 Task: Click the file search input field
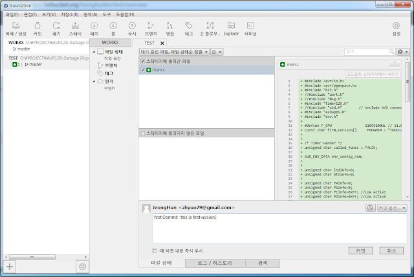tap(367, 52)
